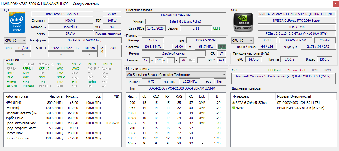Click the 'Рабочая точка' column header
Viewport: 339px width, 151px height.
click(17, 96)
